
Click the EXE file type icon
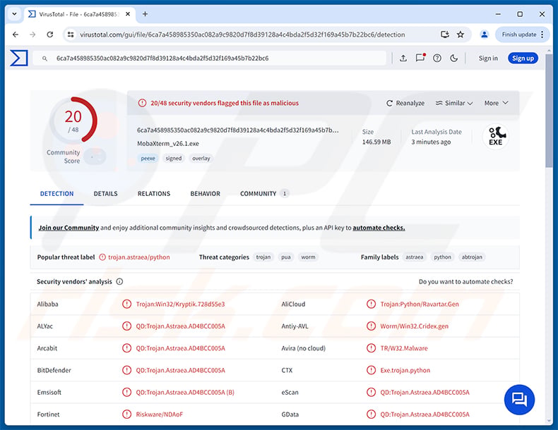(496, 136)
